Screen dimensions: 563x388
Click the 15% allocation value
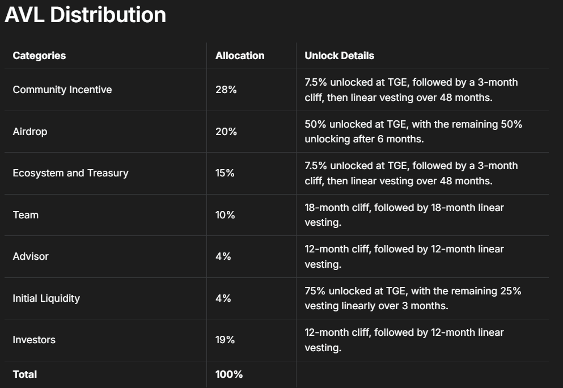[225, 173]
